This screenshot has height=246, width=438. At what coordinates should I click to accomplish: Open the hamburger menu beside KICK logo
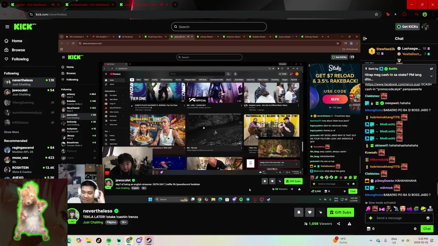tap(7, 27)
